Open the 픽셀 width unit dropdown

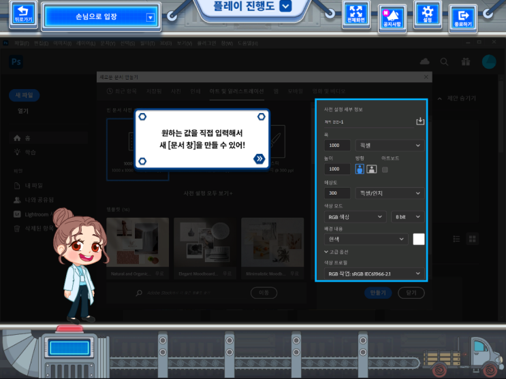point(390,146)
